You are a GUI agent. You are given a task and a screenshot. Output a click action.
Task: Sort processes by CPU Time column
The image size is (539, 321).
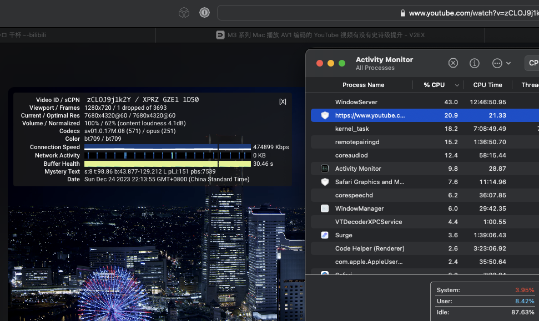(x=487, y=85)
